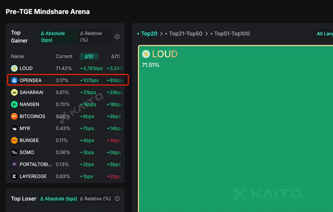Open the Top Loser info icon

point(117,199)
